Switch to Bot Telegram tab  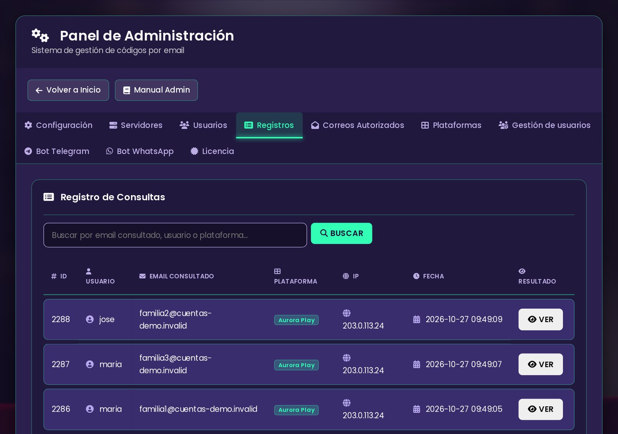coord(57,151)
